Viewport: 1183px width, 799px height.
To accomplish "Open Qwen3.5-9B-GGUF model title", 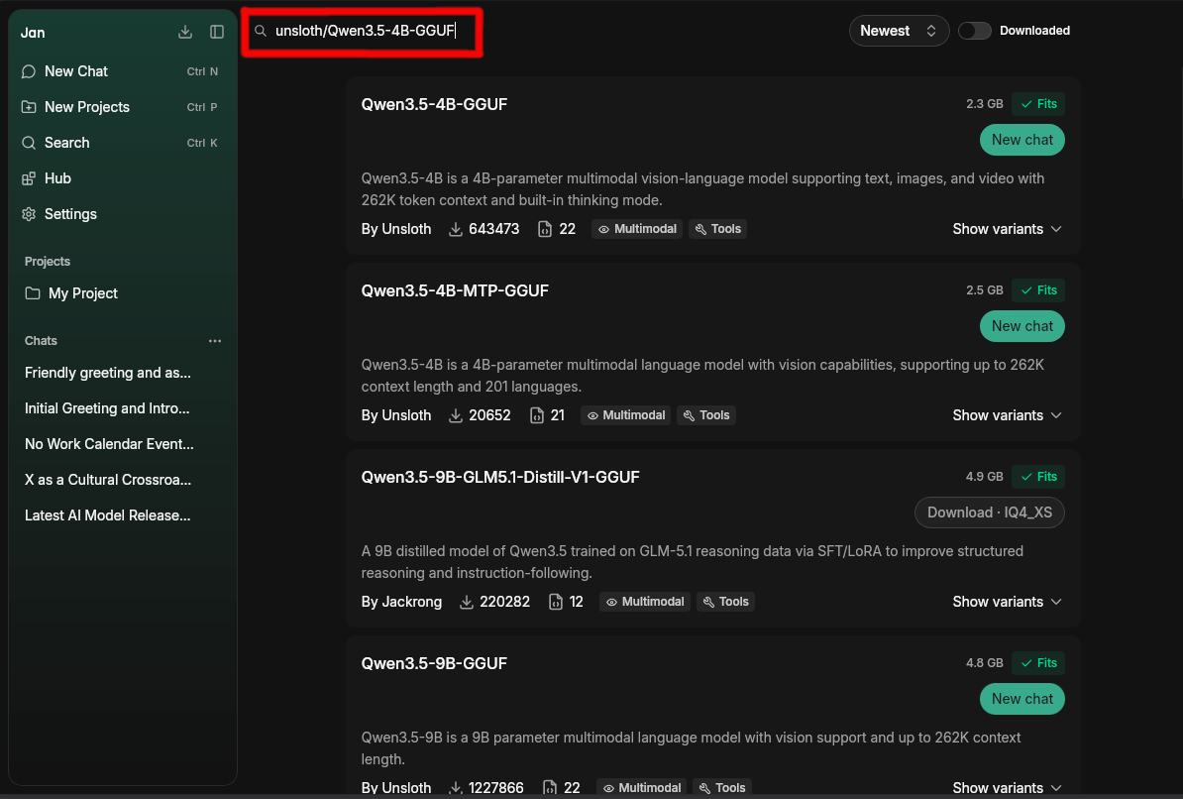I will [x=434, y=664].
